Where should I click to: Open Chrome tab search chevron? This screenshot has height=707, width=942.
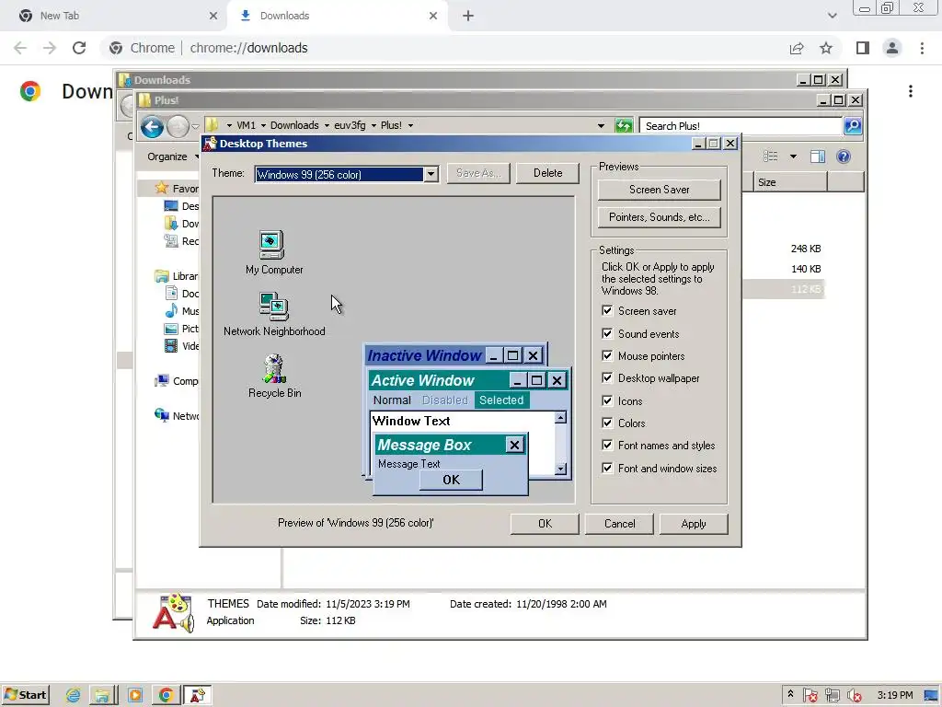pyautogui.click(x=832, y=16)
